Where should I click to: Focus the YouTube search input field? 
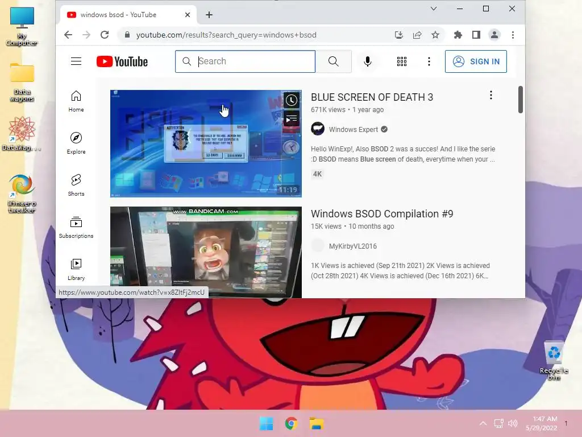point(245,61)
